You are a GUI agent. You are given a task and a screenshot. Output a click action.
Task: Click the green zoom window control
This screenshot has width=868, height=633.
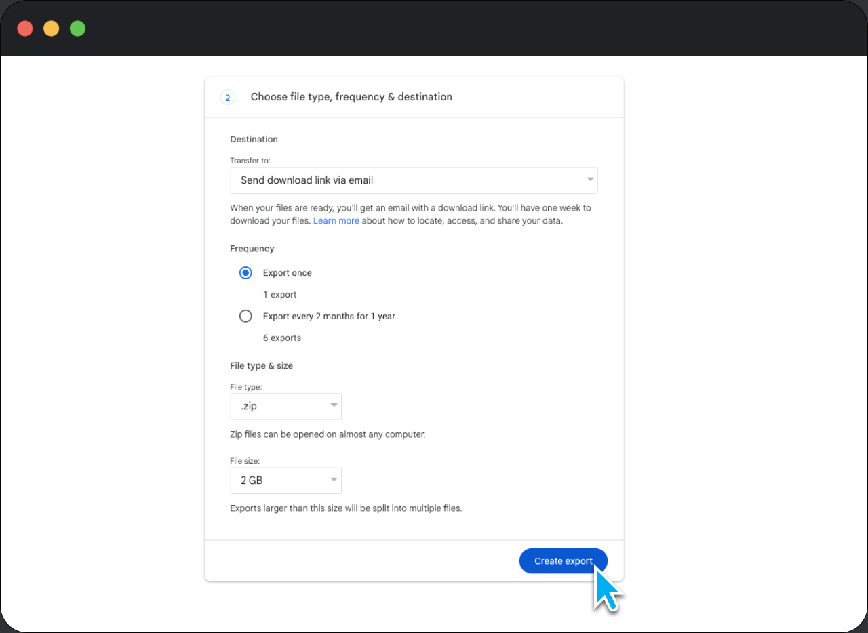tap(77, 28)
